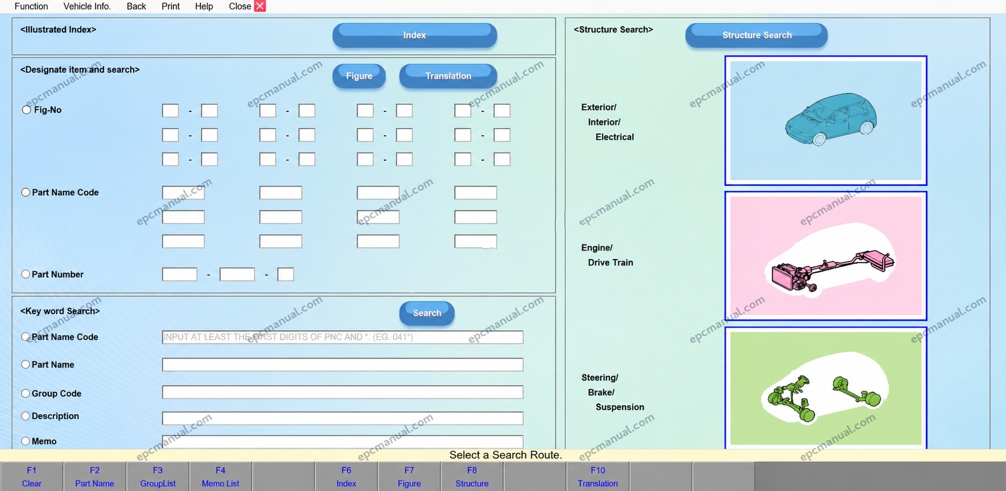Click the first Fig-No input box
Screen dimensions: 1006x491
click(x=170, y=110)
